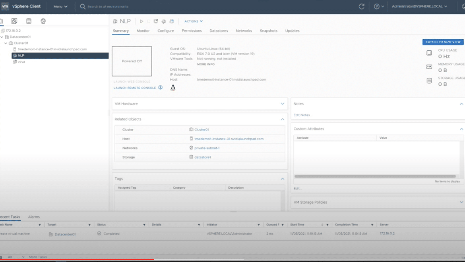Go to the Networks tab

244,31
